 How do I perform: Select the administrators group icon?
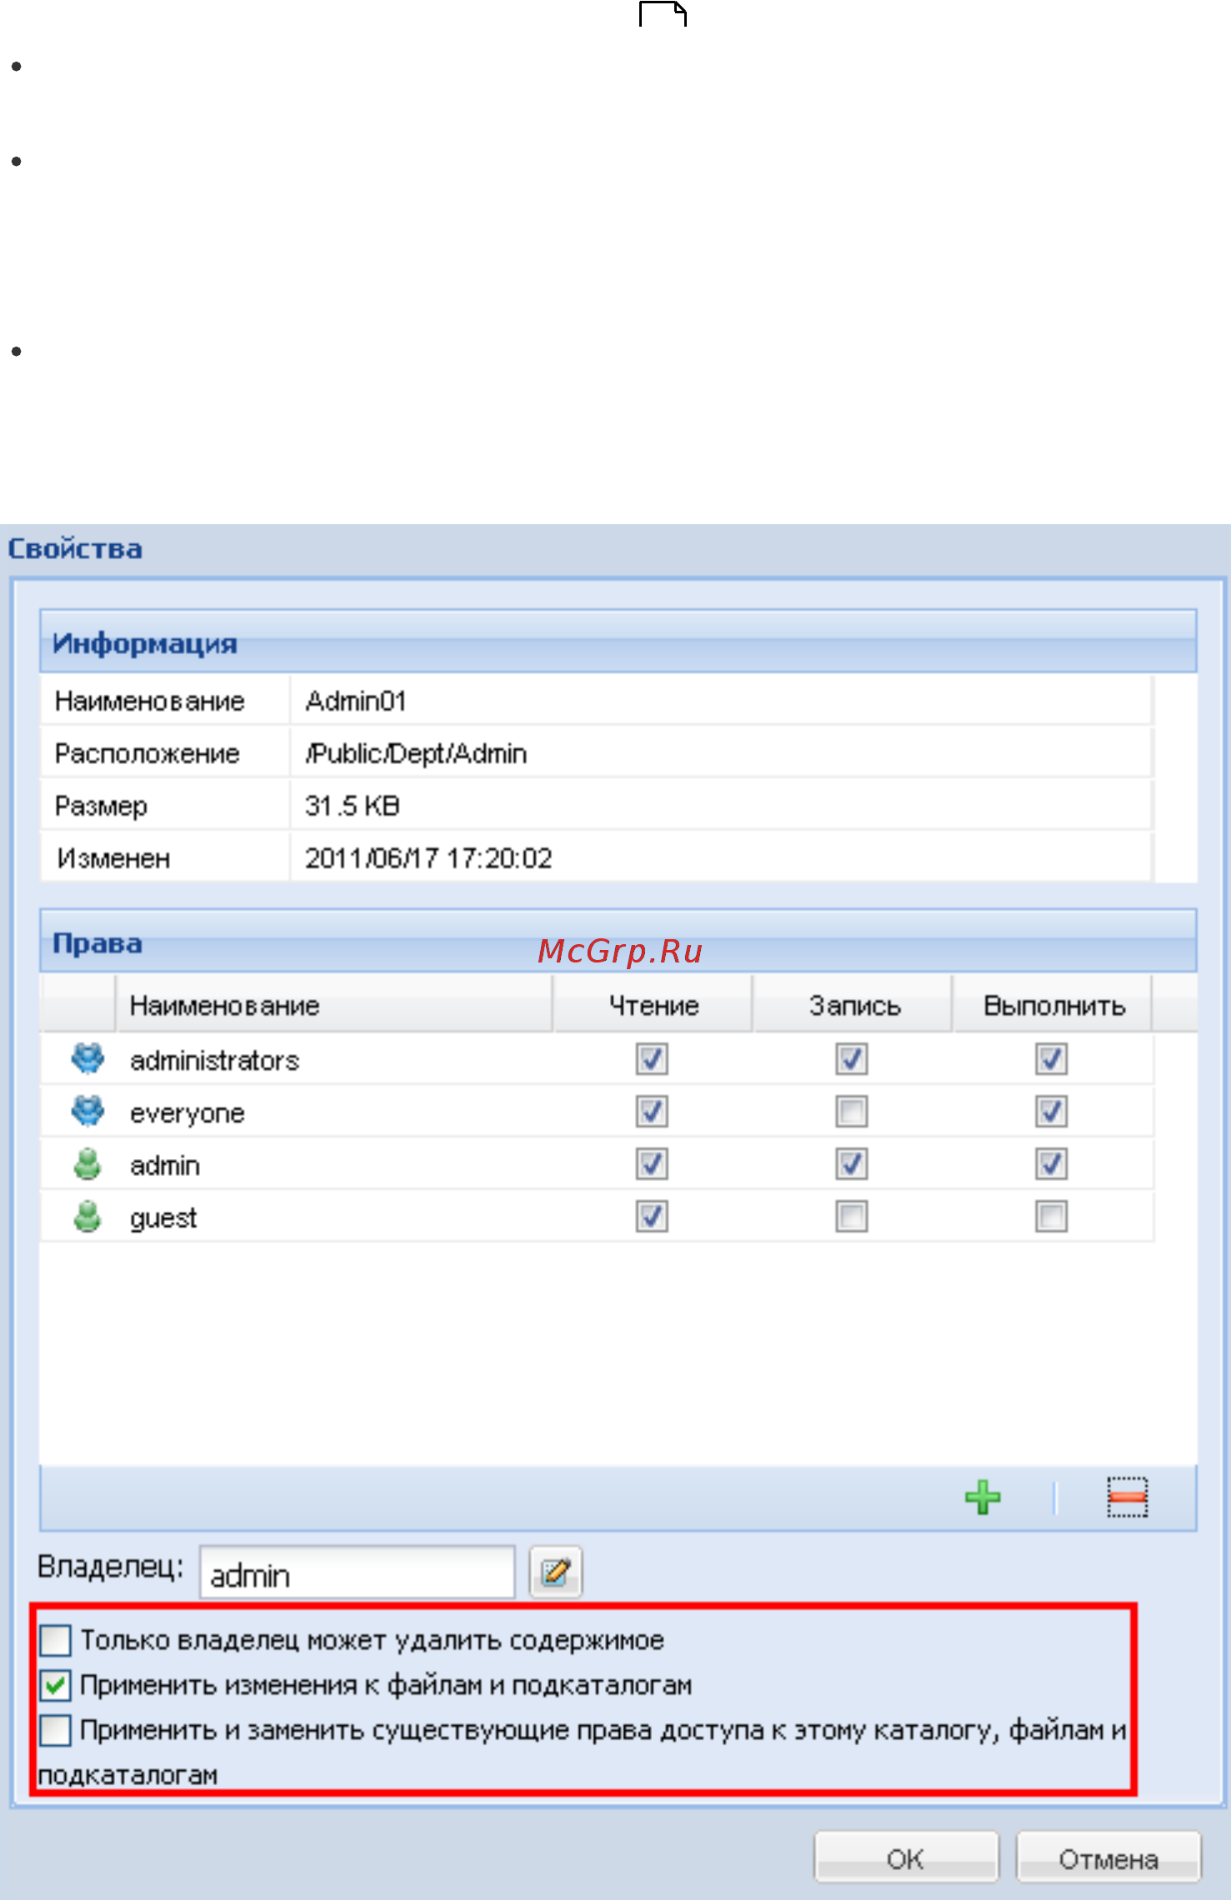point(88,1058)
